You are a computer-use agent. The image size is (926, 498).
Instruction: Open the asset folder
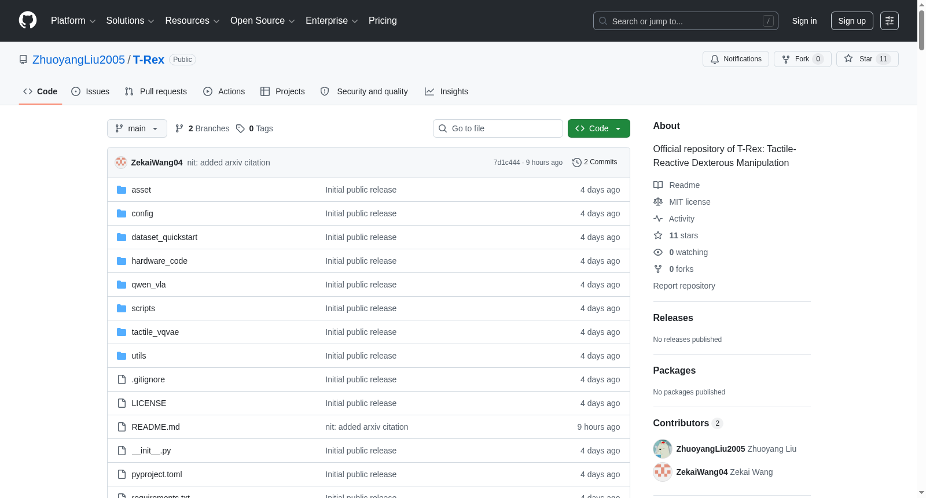coord(141,190)
